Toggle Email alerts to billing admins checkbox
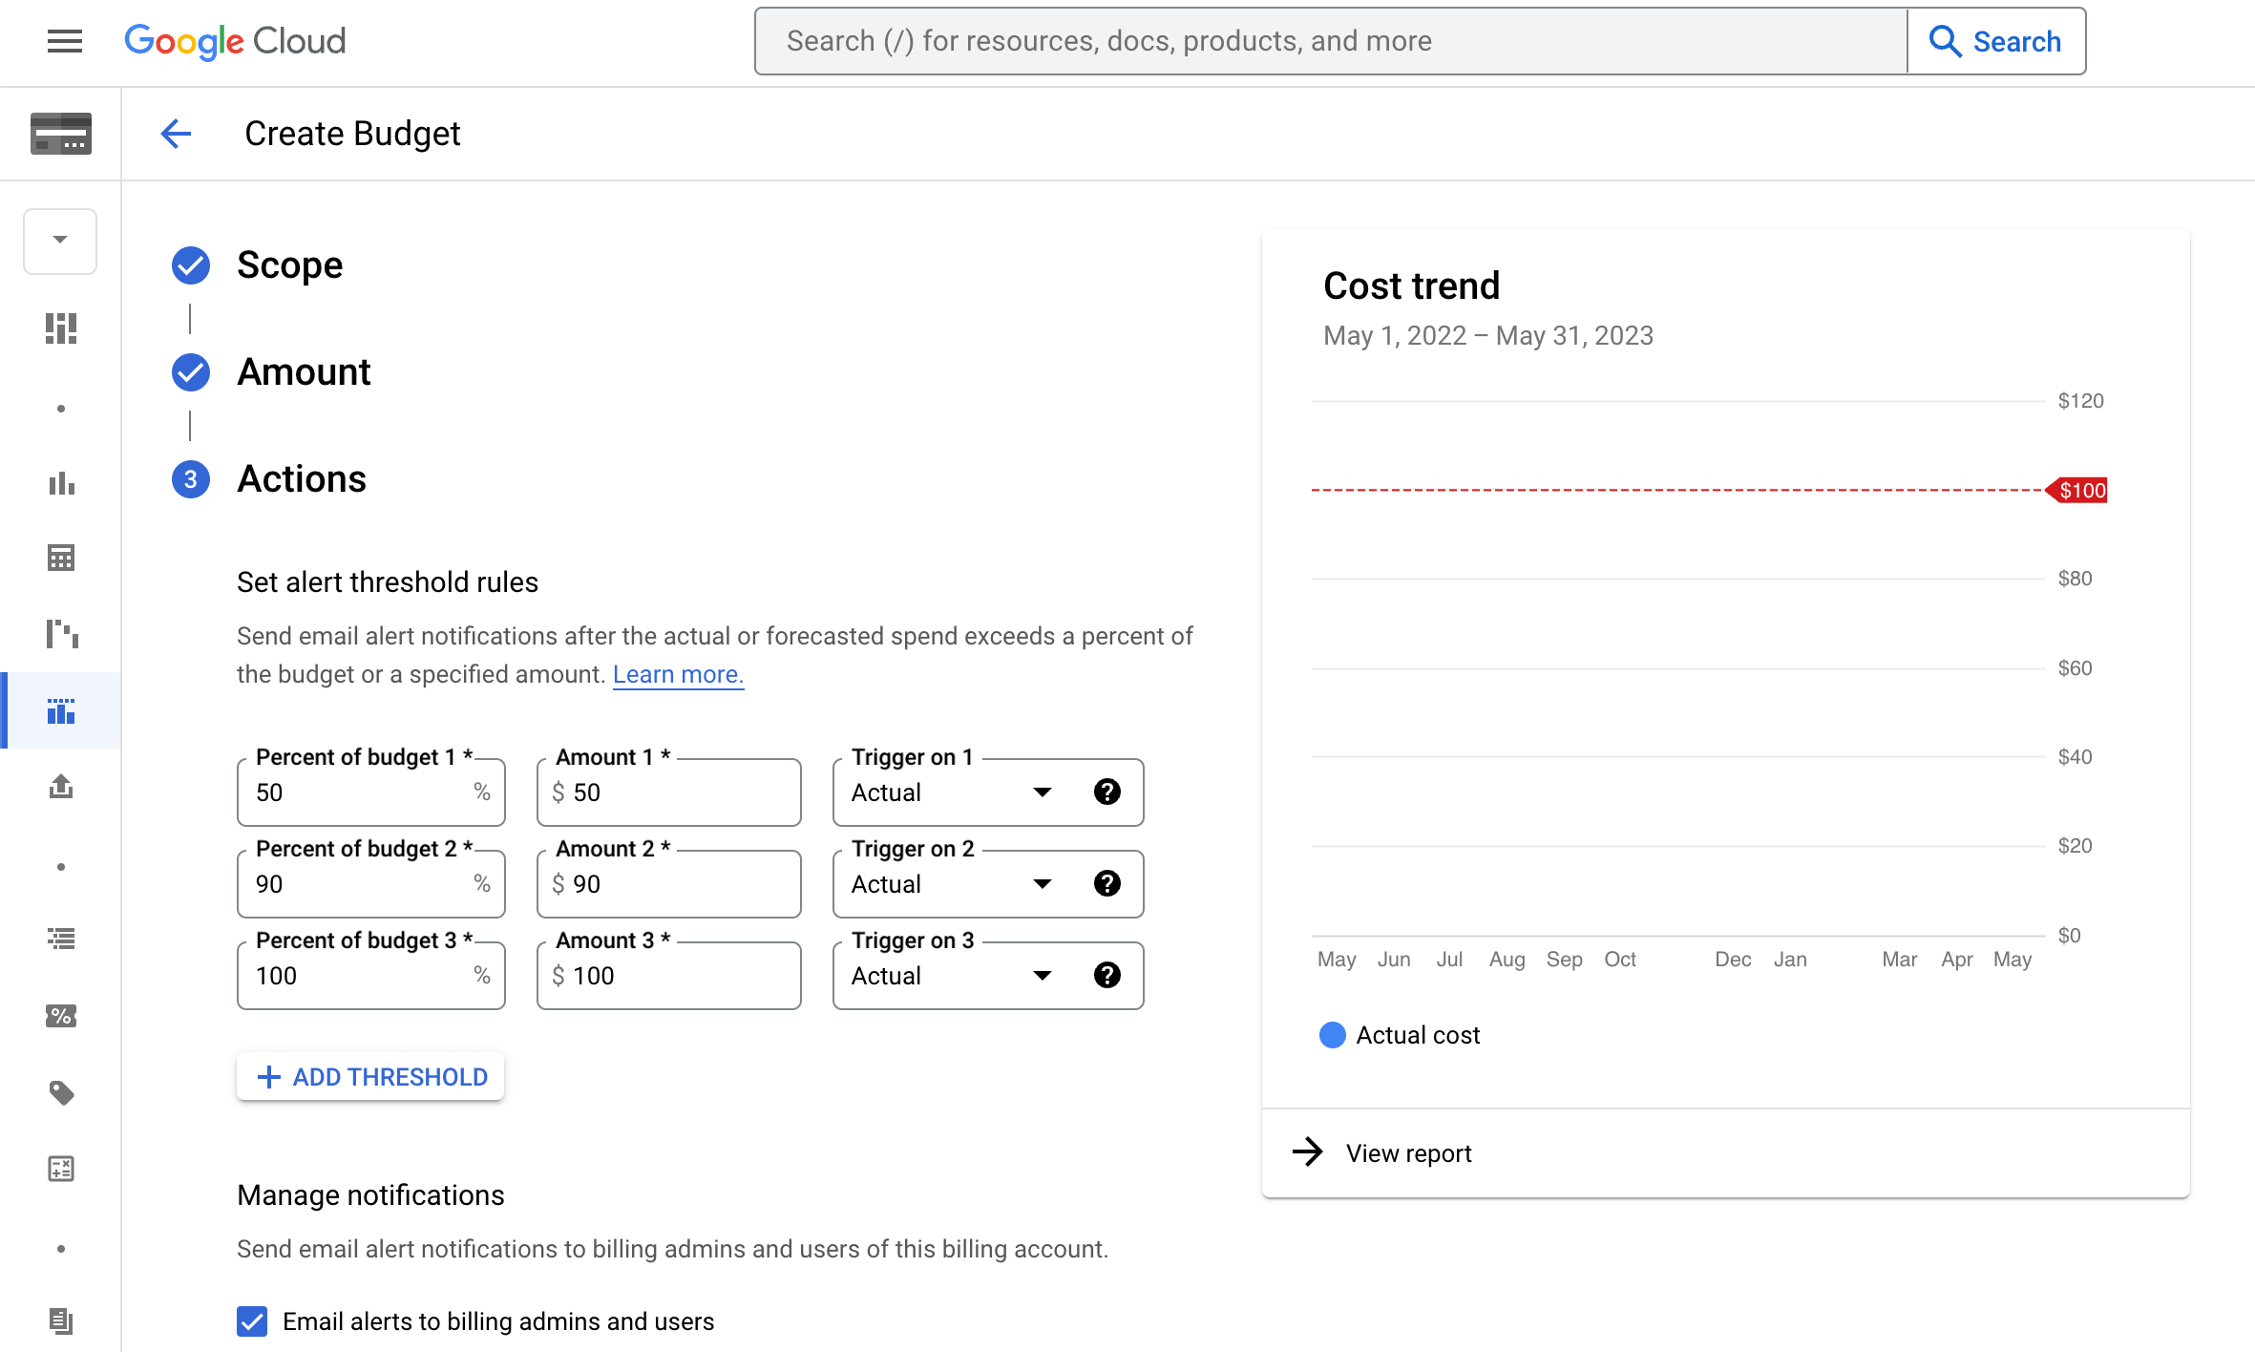 coord(251,1321)
